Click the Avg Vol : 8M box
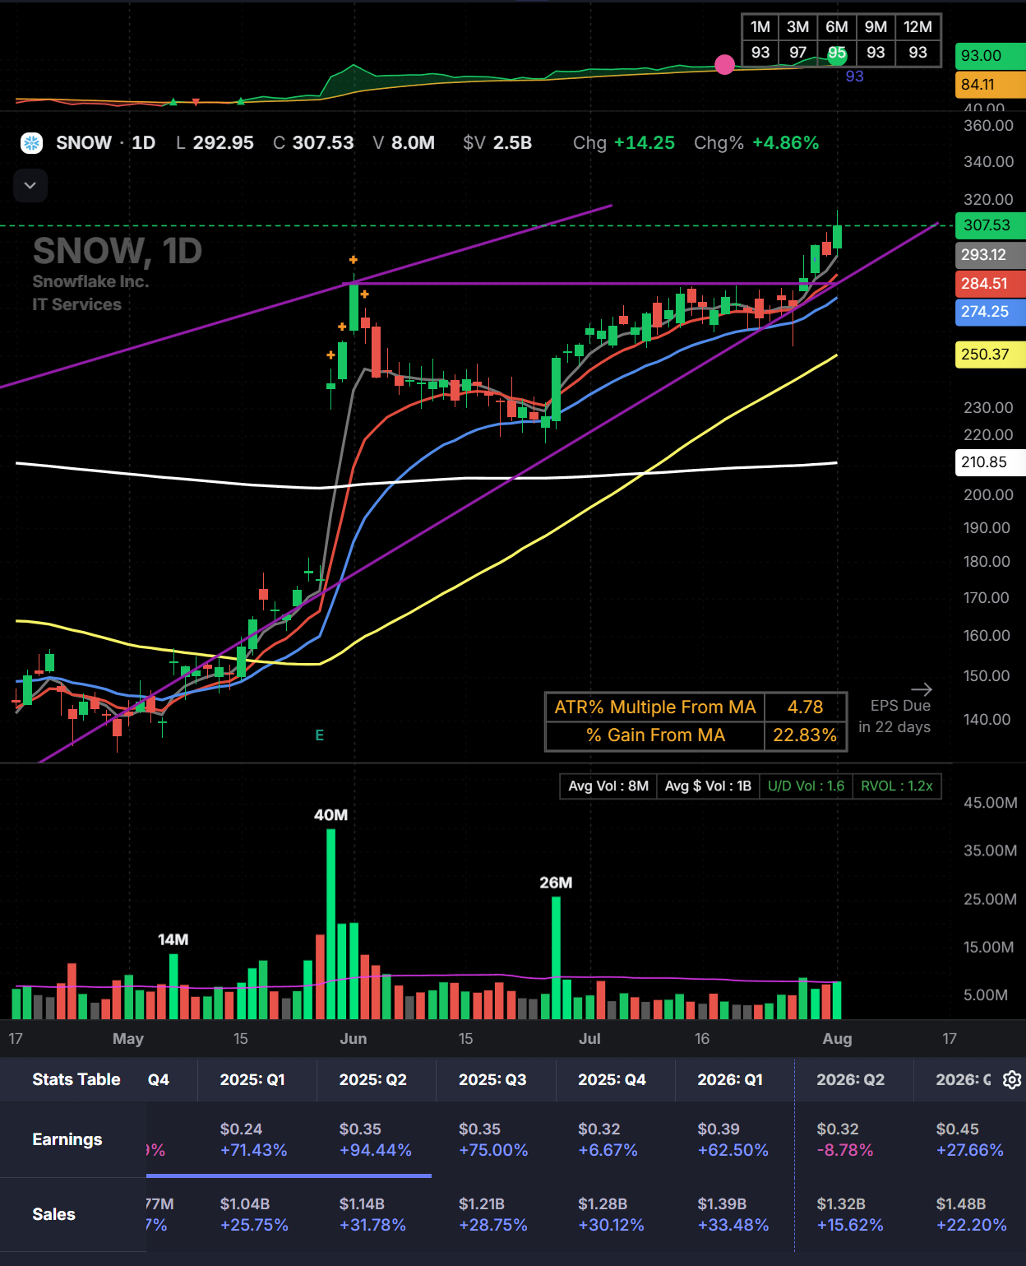This screenshot has width=1026, height=1266. click(608, 786)
